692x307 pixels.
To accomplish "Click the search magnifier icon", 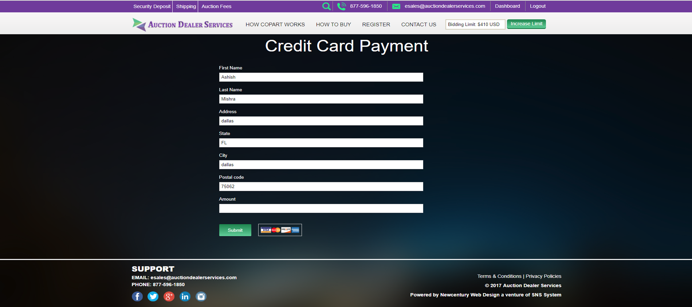I will pos(326,6).
